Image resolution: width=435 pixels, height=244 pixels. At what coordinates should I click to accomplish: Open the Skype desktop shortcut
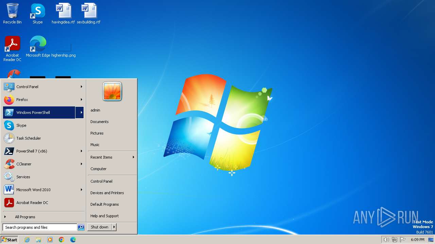[38, 14]
